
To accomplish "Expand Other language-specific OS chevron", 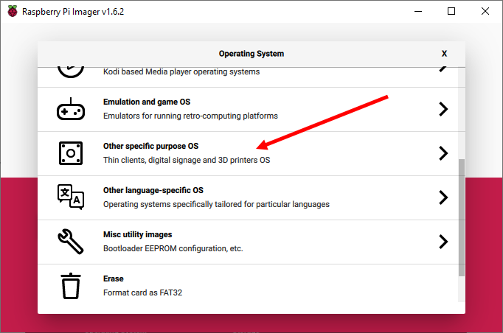I will (x=443, y=197).
